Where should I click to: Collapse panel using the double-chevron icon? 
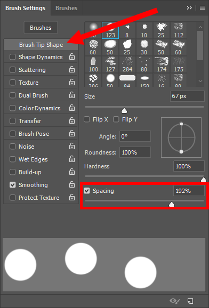(189, 8)
